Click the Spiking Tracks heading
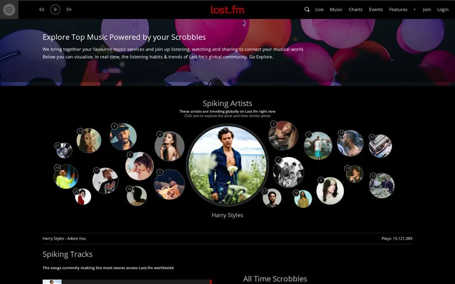Screen dimensions: 455x284 tap(68, 254)
